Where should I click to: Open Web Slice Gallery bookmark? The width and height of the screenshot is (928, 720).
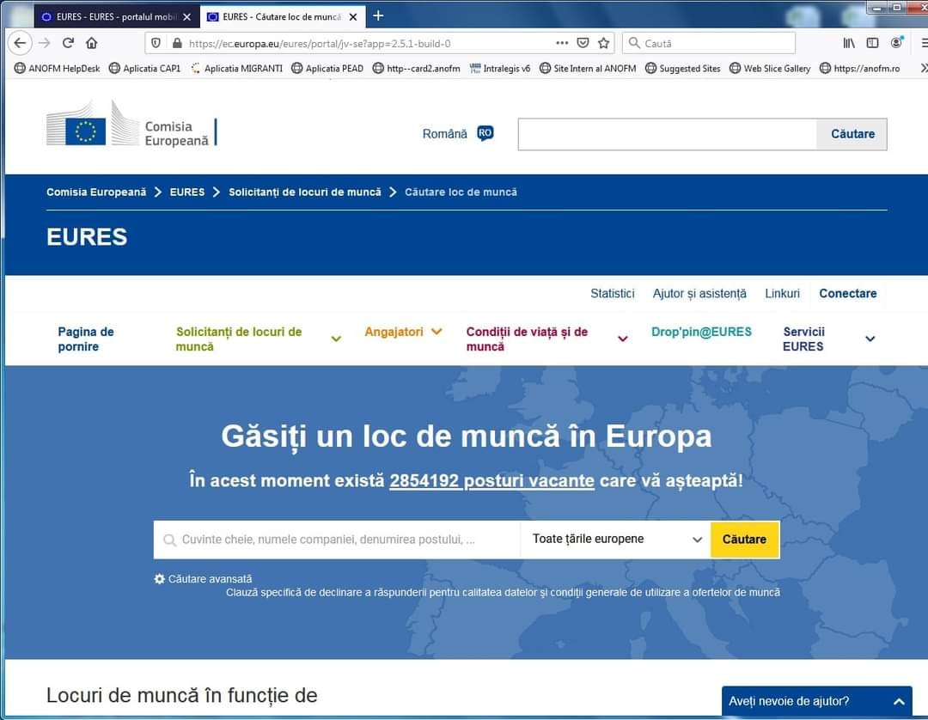tap(769, 68)
